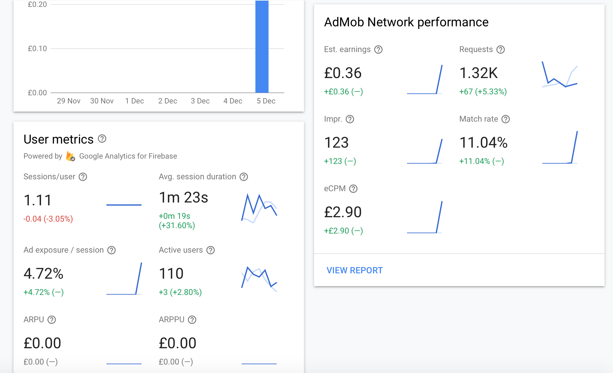
Task: Click the 5 Dec earnings bar
Action: pos(262,47)
